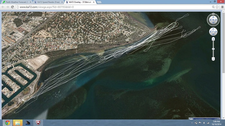Show hidden system tray icons arrow
The width and height of the screenshot is (225, 126).
click(192, 123)
